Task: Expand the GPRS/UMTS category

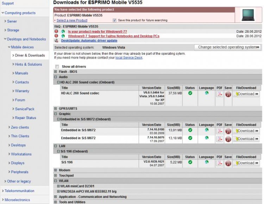Action: click(56, 108)
